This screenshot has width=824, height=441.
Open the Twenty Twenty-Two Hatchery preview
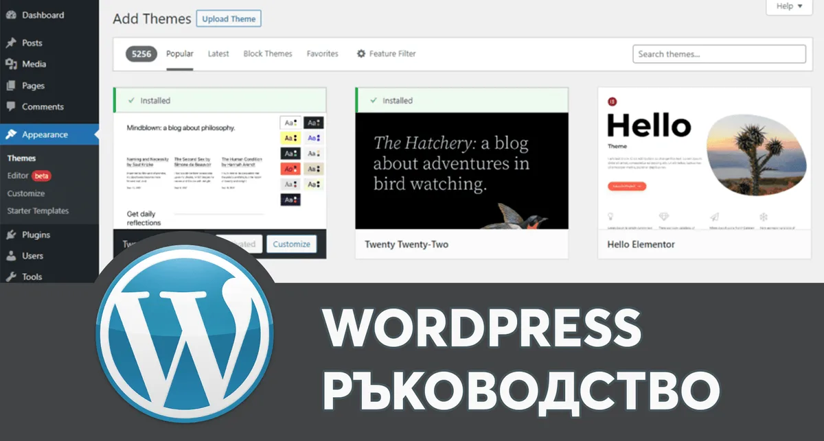pyautogui.click(x=462, y=171)
